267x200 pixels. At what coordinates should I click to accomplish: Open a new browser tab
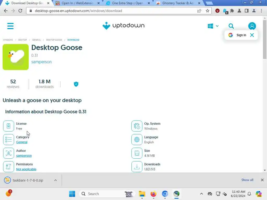click(209, 3)
